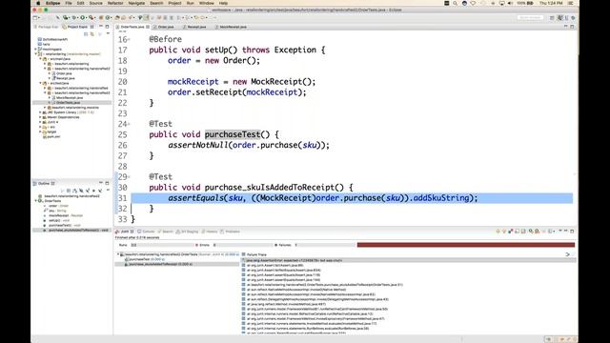
Task: Click Rerun Test icon in JUnit toolbar
Action: 531,231
